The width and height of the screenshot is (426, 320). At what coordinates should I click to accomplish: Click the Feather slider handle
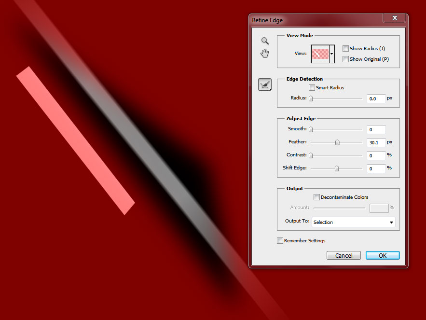click(x=337, y=142)
